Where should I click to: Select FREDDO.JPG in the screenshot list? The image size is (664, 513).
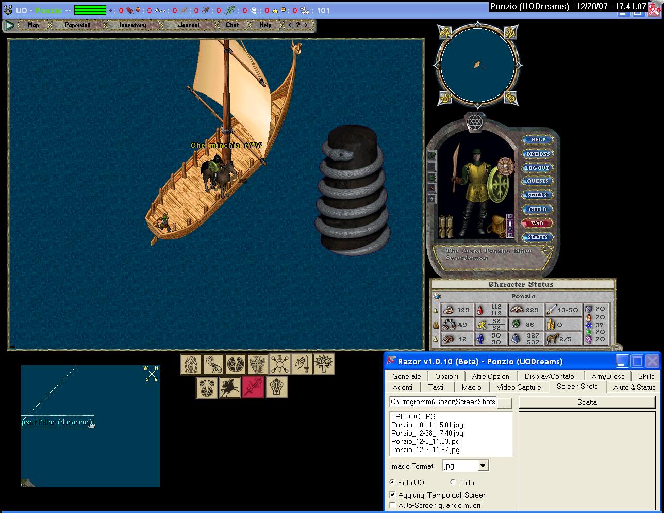413,416
